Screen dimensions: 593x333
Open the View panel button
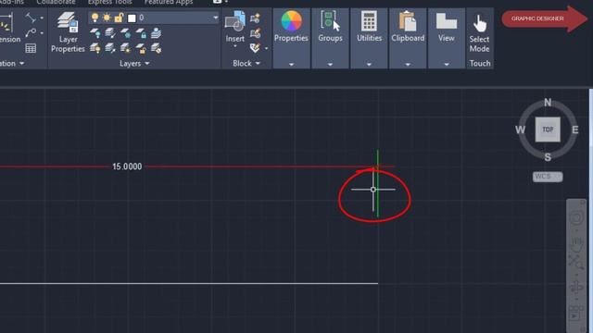pos(447,27)
